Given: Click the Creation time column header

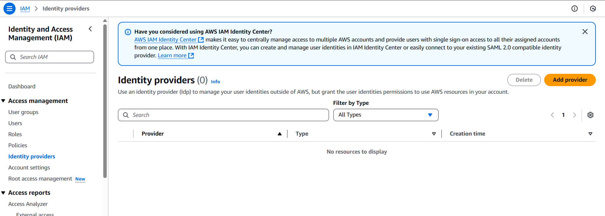Looking at the screenshot, I should (468, 134).
